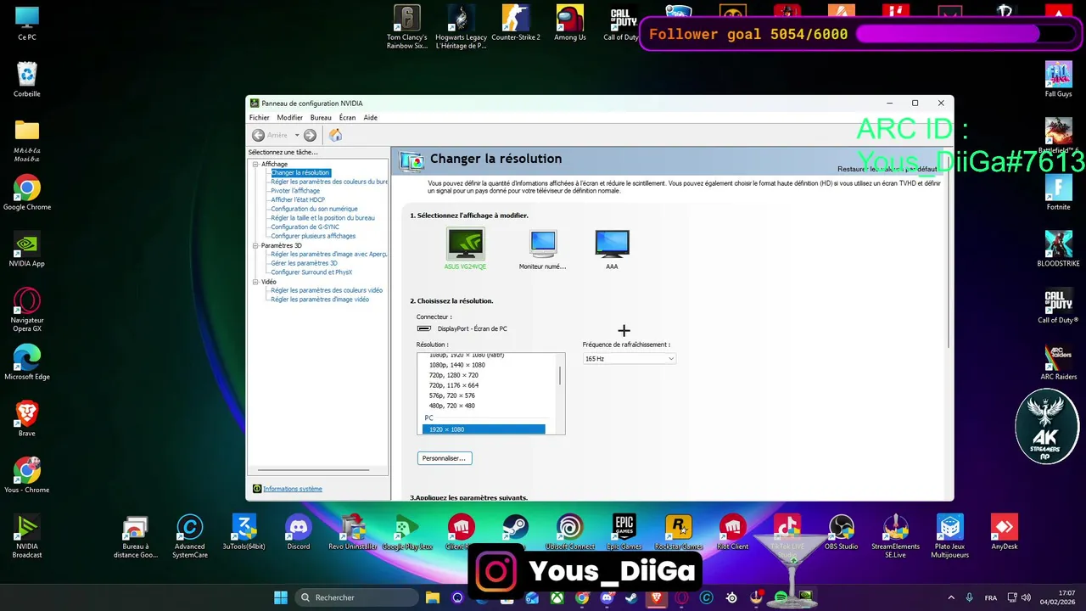Open Régler les paramètres d'image vidéo
Screen dimensions: 1086x611
pos(320,300)
